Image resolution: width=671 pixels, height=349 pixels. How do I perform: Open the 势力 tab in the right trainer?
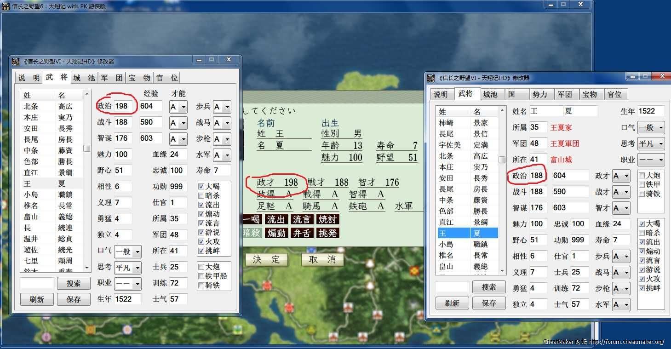tap(540, 94)
